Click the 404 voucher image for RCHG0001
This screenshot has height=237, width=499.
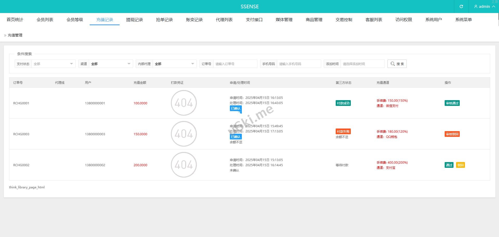(x=184, y=103)
